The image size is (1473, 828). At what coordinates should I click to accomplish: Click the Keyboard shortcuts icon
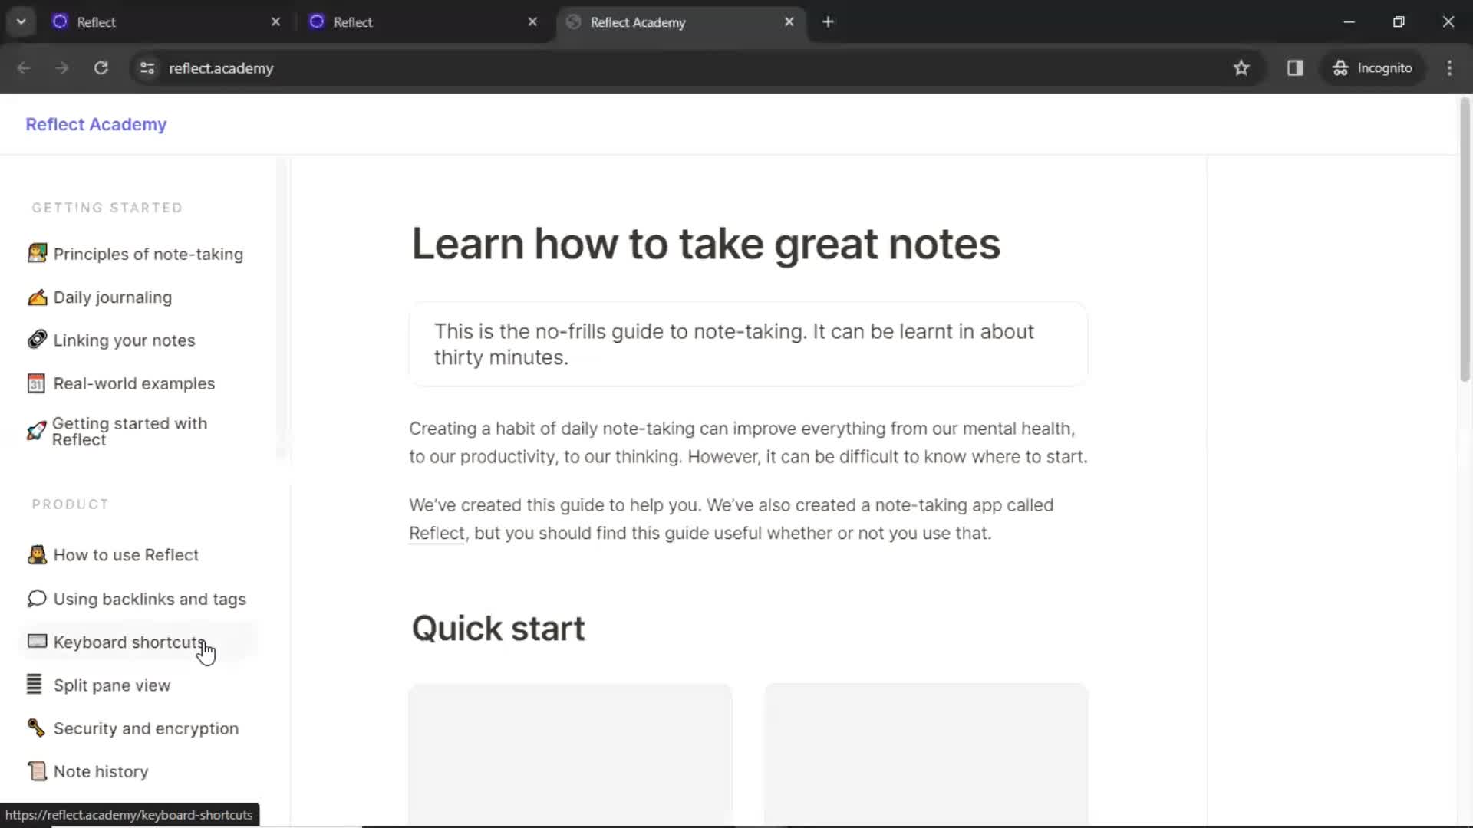[36, 642]
